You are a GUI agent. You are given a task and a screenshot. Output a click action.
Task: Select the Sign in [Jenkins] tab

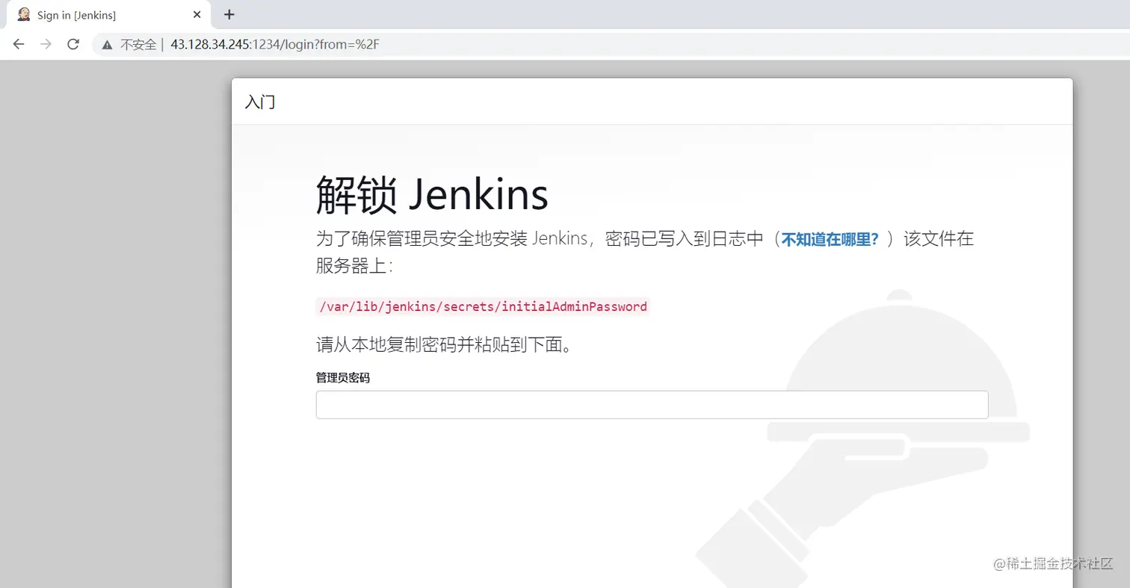(109, 15)
